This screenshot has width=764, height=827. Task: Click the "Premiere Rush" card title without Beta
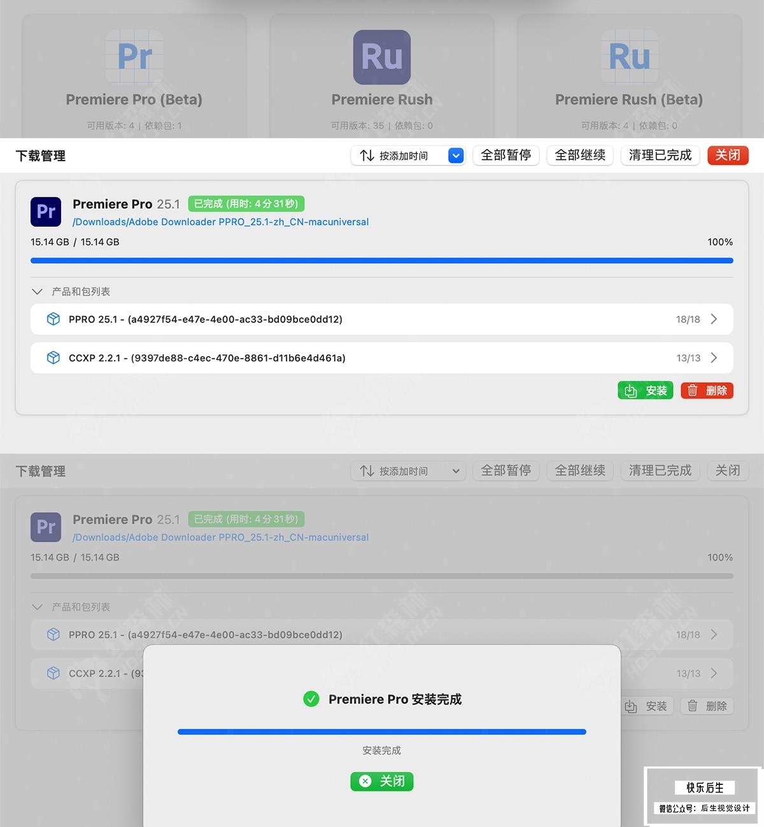tap(382, 99)
